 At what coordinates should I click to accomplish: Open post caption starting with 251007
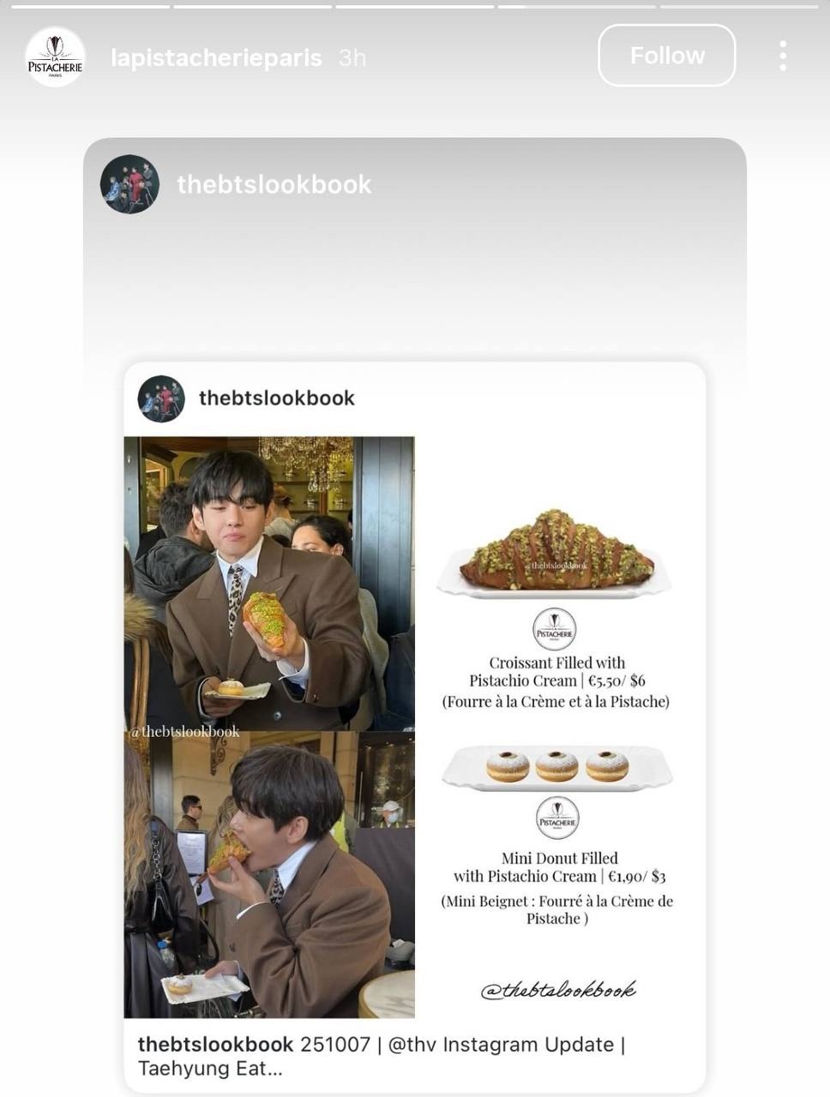(382, 1056)
